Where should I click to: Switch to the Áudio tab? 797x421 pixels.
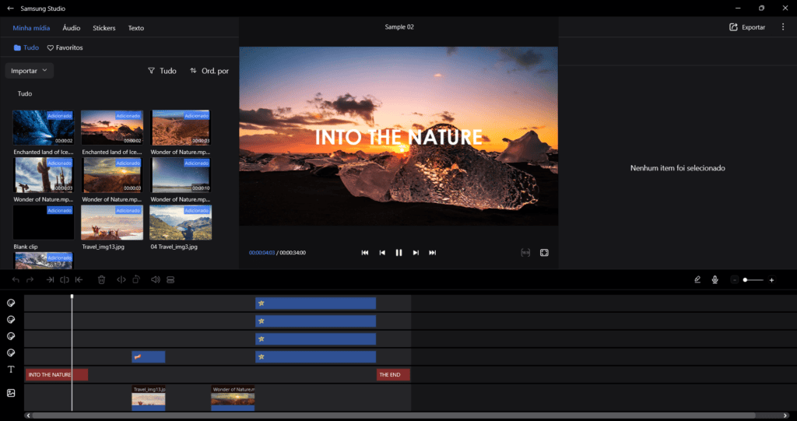pyautogui.click(x=71, y=28)
